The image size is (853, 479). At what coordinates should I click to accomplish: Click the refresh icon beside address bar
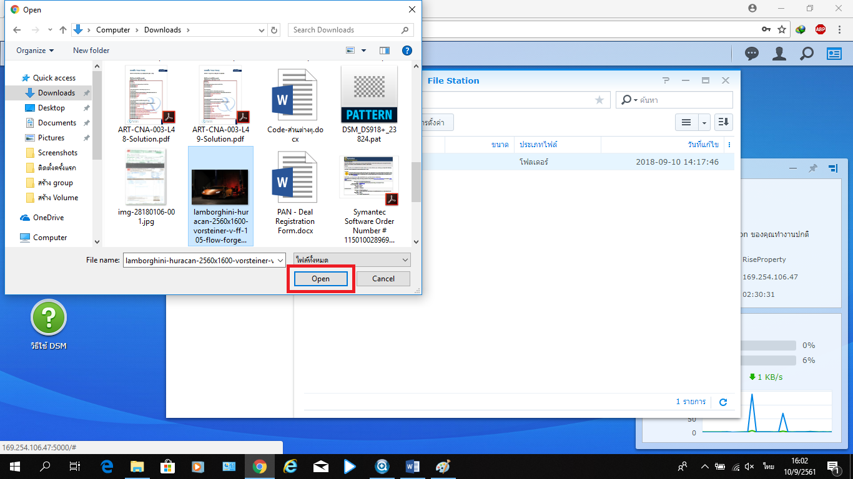click(275, 30)
